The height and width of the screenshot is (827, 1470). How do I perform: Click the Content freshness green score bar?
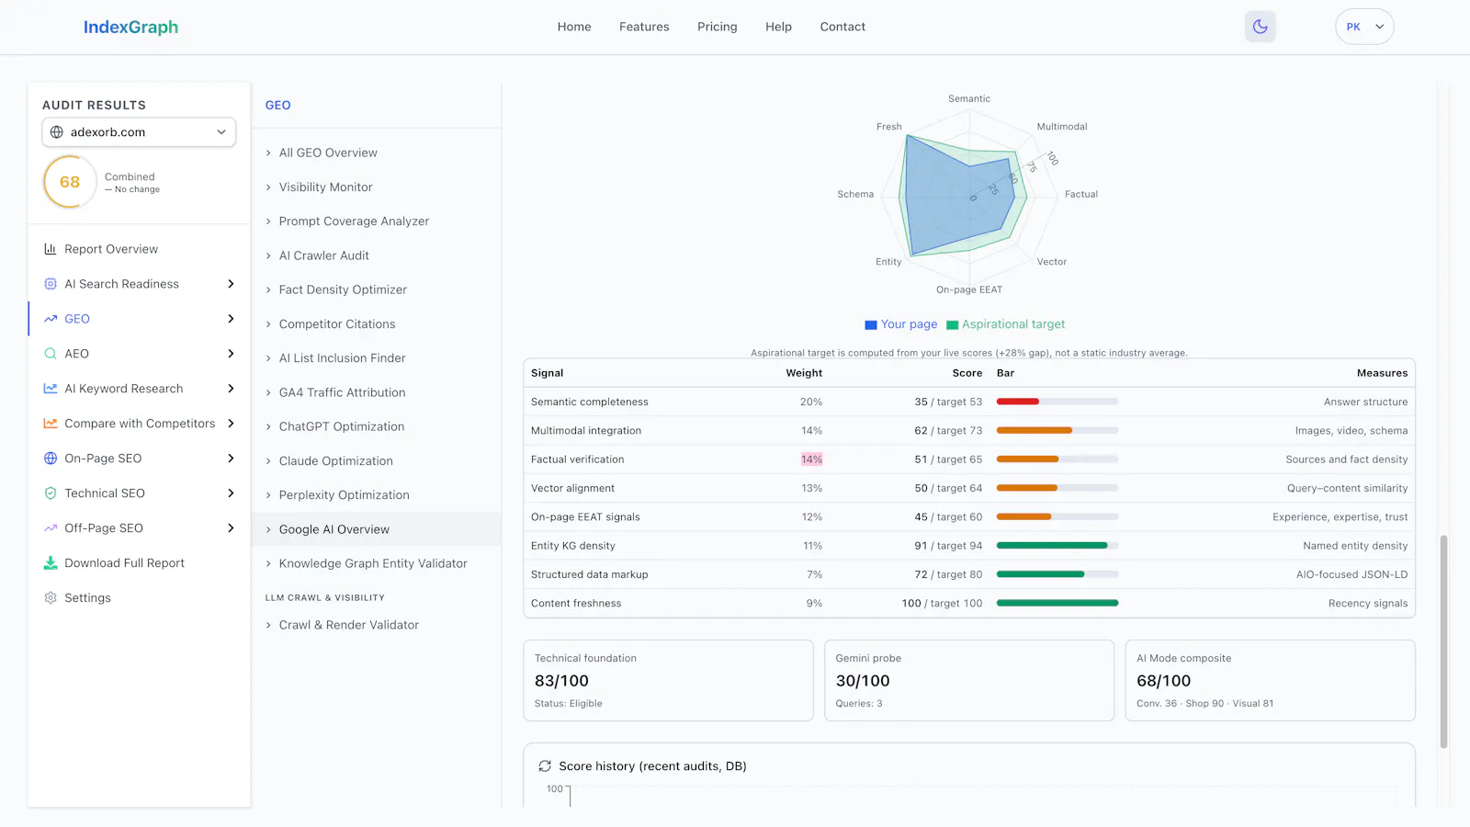[x=1057, y=604]
